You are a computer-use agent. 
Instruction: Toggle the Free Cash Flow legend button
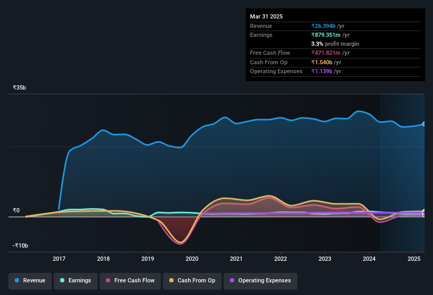[x=130, y=281]
